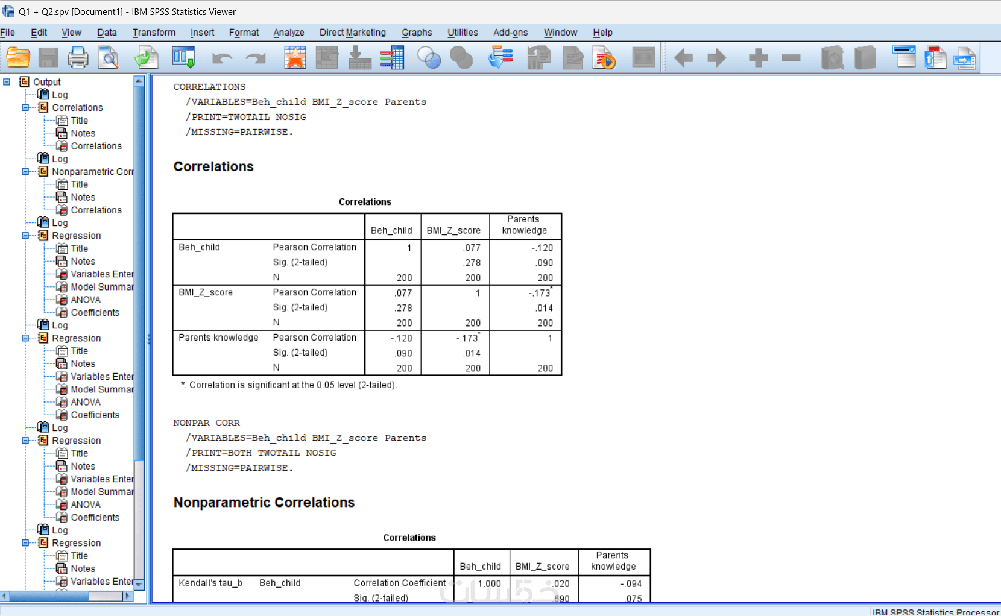Click the Undo arrow icon
The height and width of the screenshot is (616, 1001).
pos(222,58)
